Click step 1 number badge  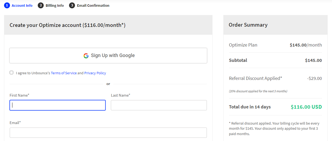point(7,5)
